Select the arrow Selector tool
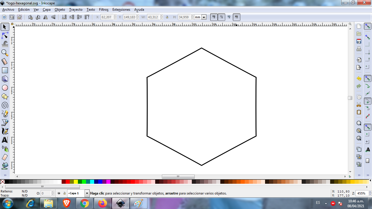 click(x=5, y=27)
